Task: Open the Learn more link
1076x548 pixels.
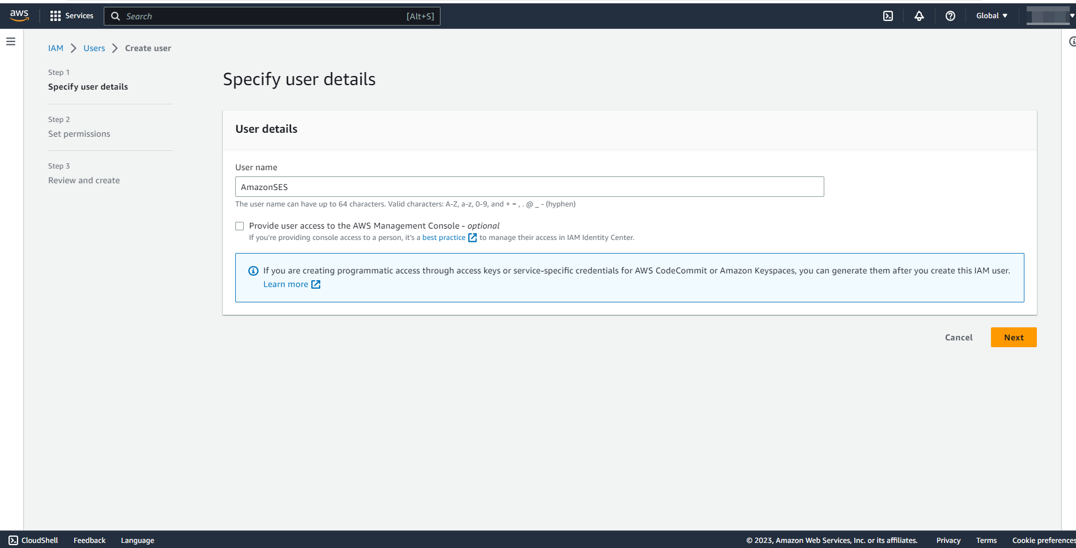Action: 286,284
